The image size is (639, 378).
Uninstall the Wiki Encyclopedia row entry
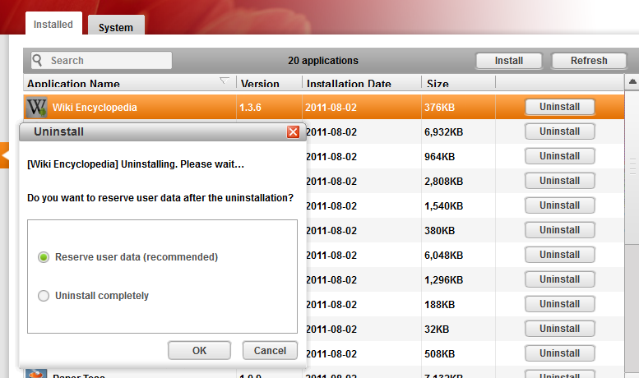pyautogui.click(x=559, y=107)
